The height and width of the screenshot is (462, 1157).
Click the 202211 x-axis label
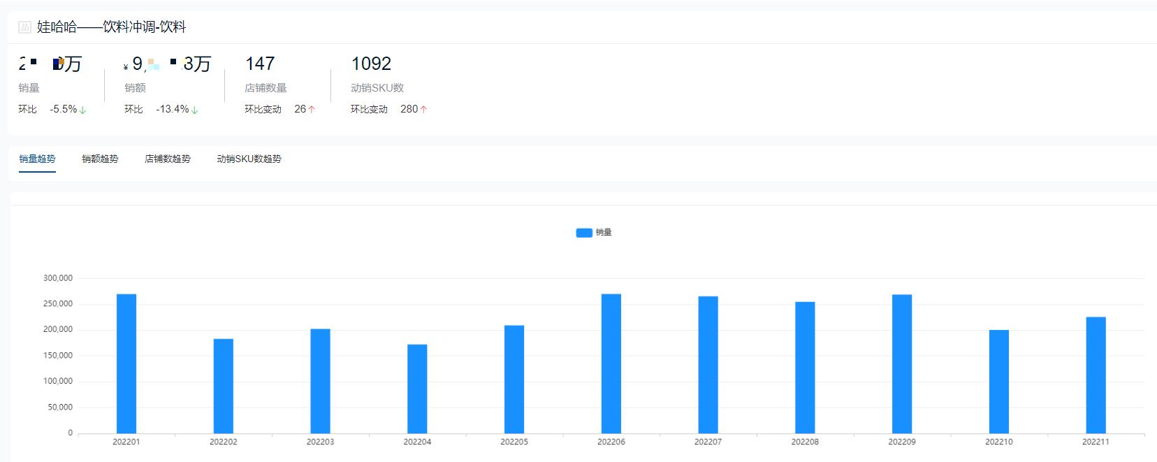[x=1096, y=442]
